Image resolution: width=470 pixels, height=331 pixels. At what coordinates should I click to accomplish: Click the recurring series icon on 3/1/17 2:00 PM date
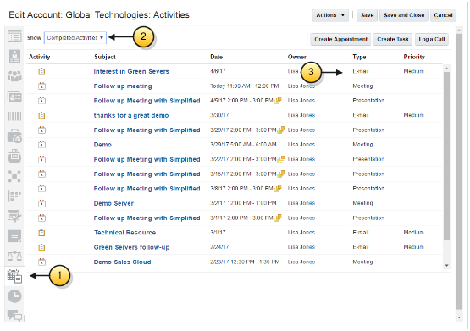[x=278, y=218]
